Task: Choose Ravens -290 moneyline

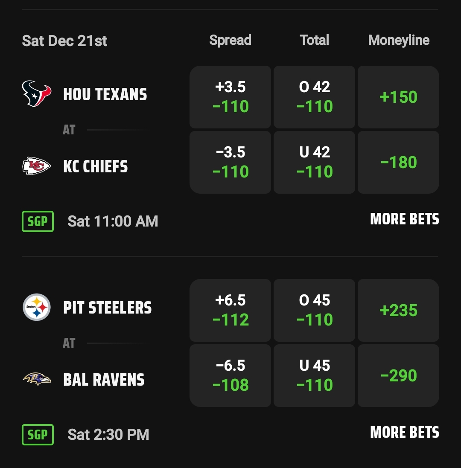Action: [398, 375]
